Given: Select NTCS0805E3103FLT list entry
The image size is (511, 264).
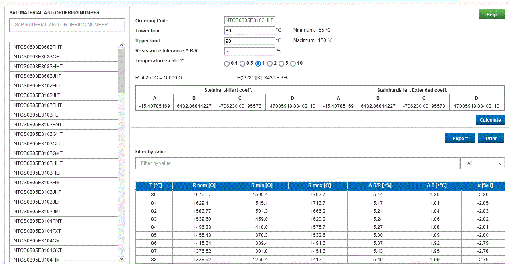Looking at the screenshot, I should [x=64, y=115].
